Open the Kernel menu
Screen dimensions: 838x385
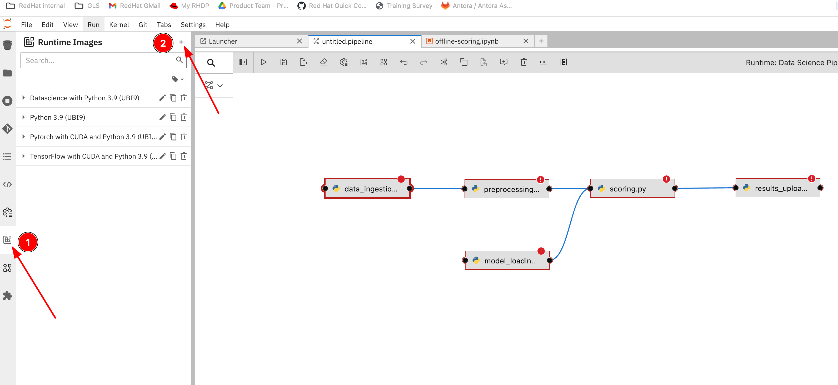[x=119, y=25]
